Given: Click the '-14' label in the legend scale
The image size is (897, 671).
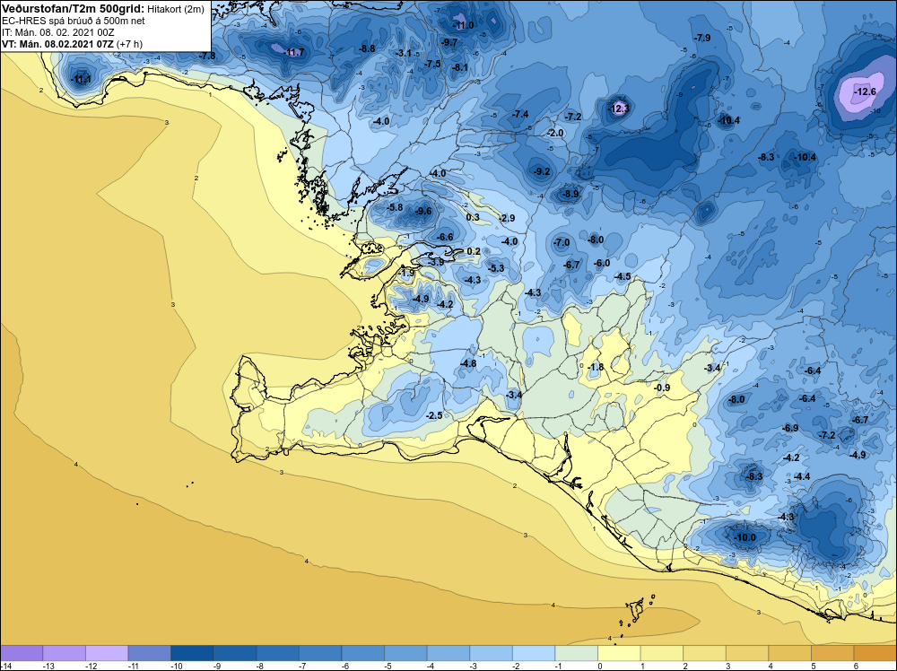Looking at the screenshot, I should pos(6,666).
